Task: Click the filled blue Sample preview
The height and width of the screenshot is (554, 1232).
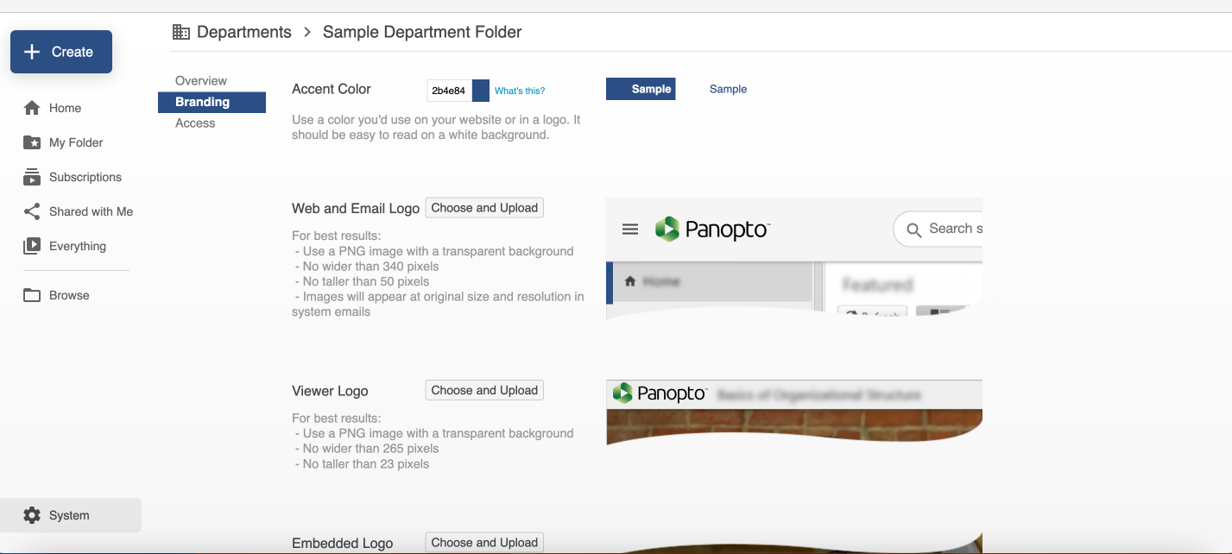Action: click(641, 89)
